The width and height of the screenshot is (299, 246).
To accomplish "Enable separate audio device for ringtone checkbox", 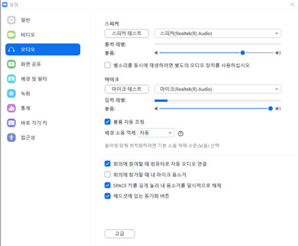I will [108, 65].
